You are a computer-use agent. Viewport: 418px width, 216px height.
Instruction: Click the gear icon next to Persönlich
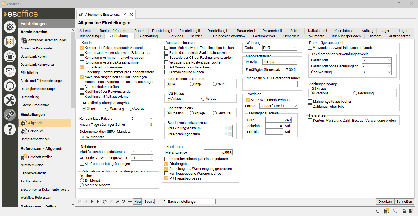pyautogui.click(x=24, y=131)
